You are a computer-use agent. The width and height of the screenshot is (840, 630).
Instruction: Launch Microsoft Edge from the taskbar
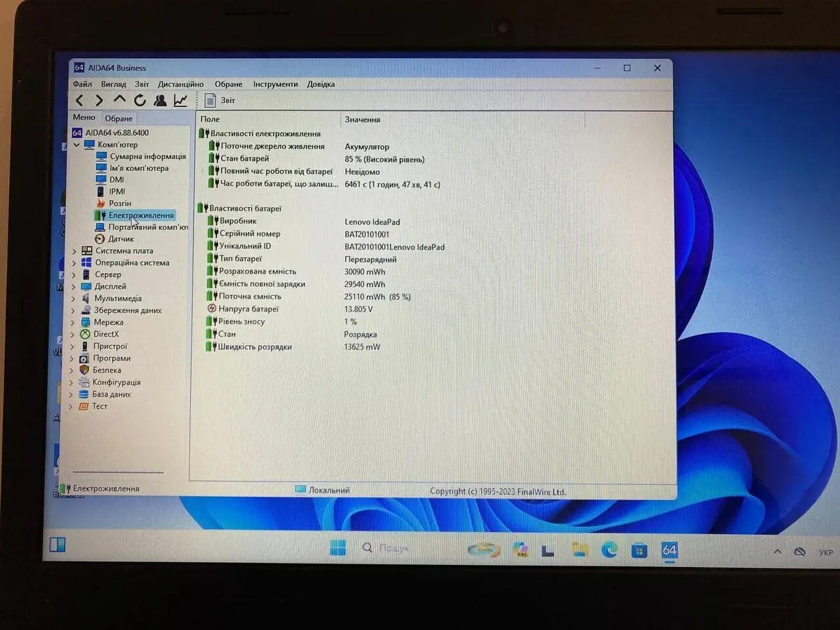pos(609,550)
